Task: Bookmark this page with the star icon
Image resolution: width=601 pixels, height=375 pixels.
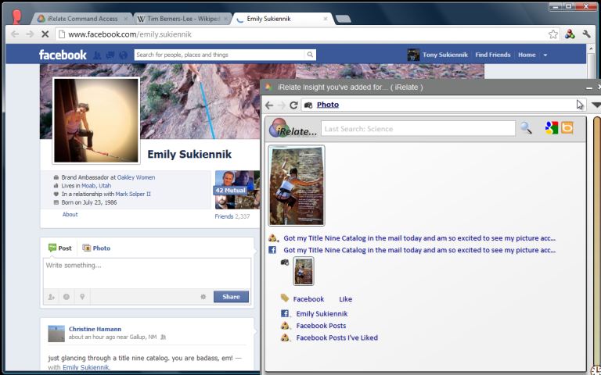Action: 552,34
